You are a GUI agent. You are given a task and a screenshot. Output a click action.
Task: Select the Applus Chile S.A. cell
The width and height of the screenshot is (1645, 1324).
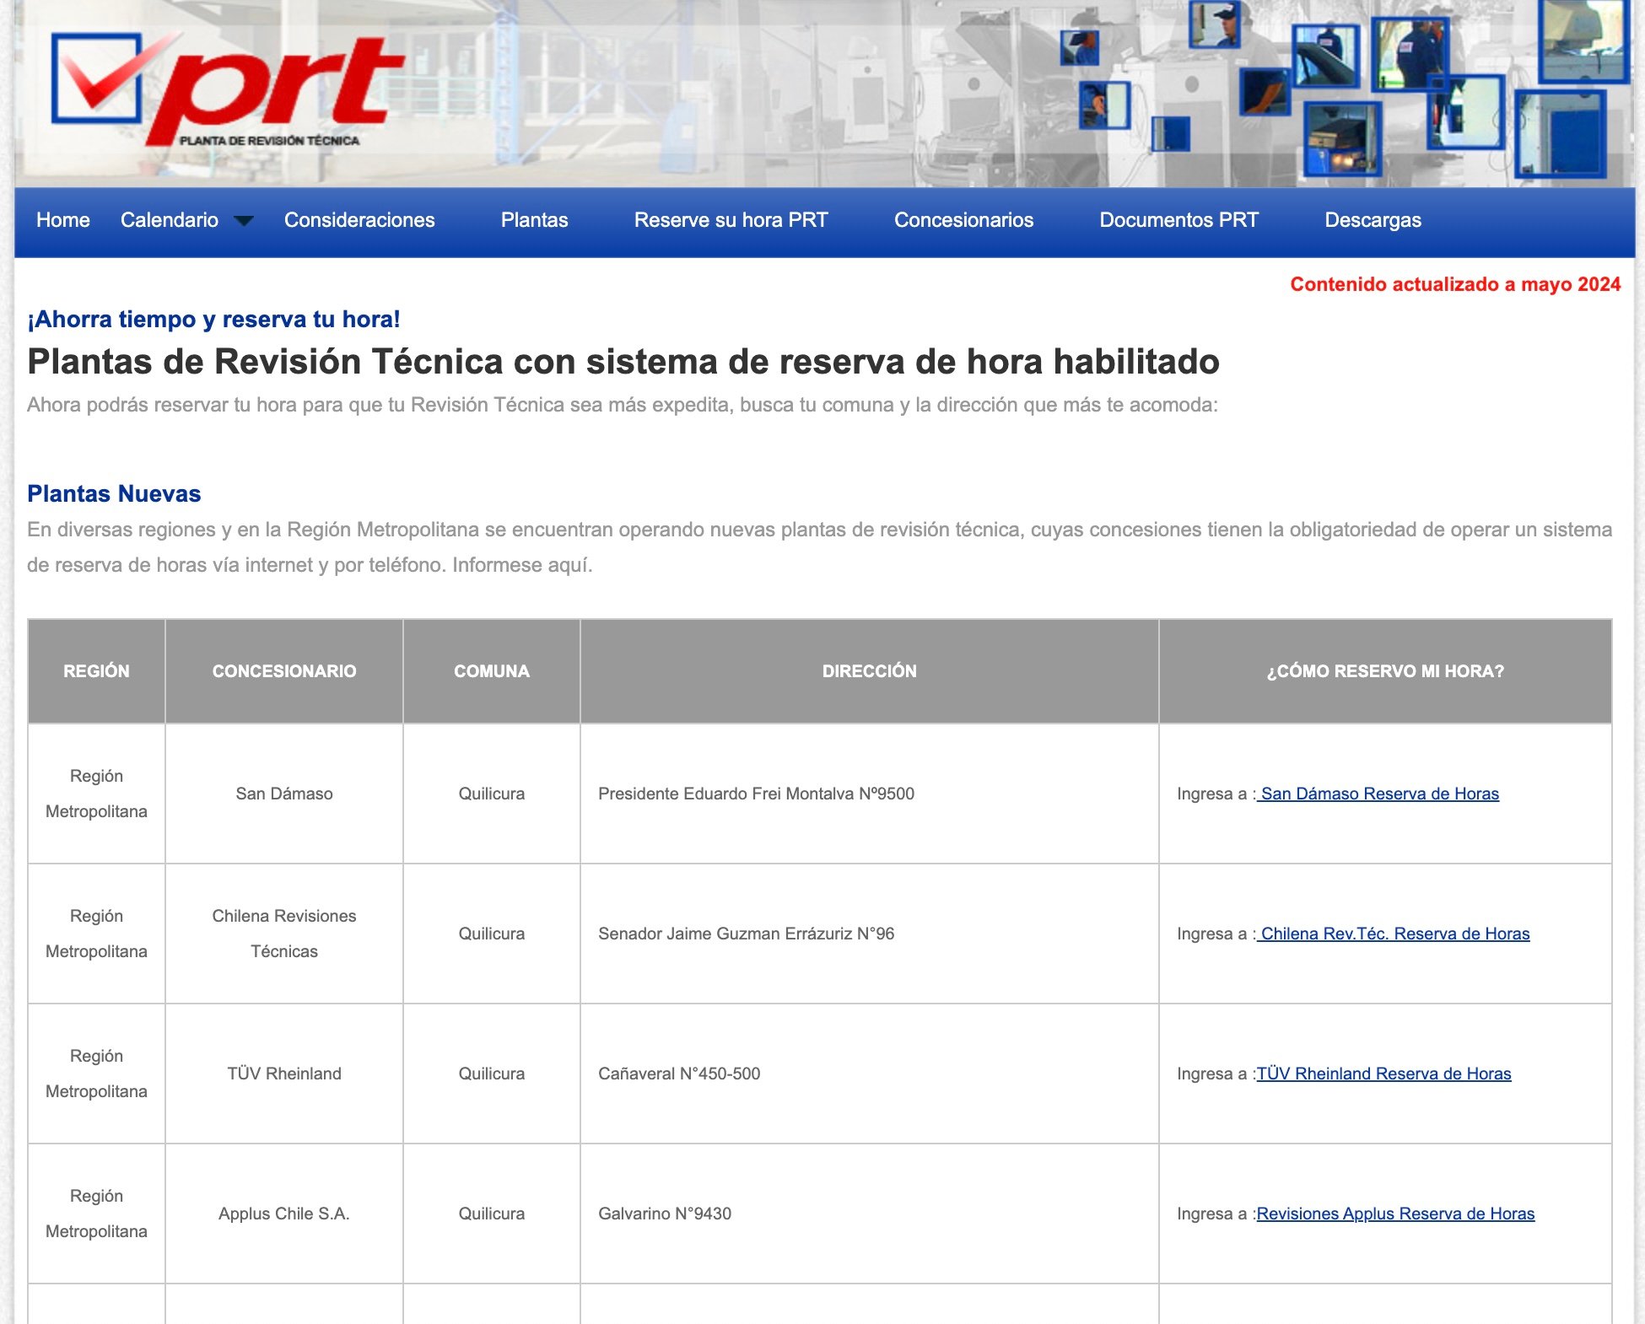click(284, 1214)
